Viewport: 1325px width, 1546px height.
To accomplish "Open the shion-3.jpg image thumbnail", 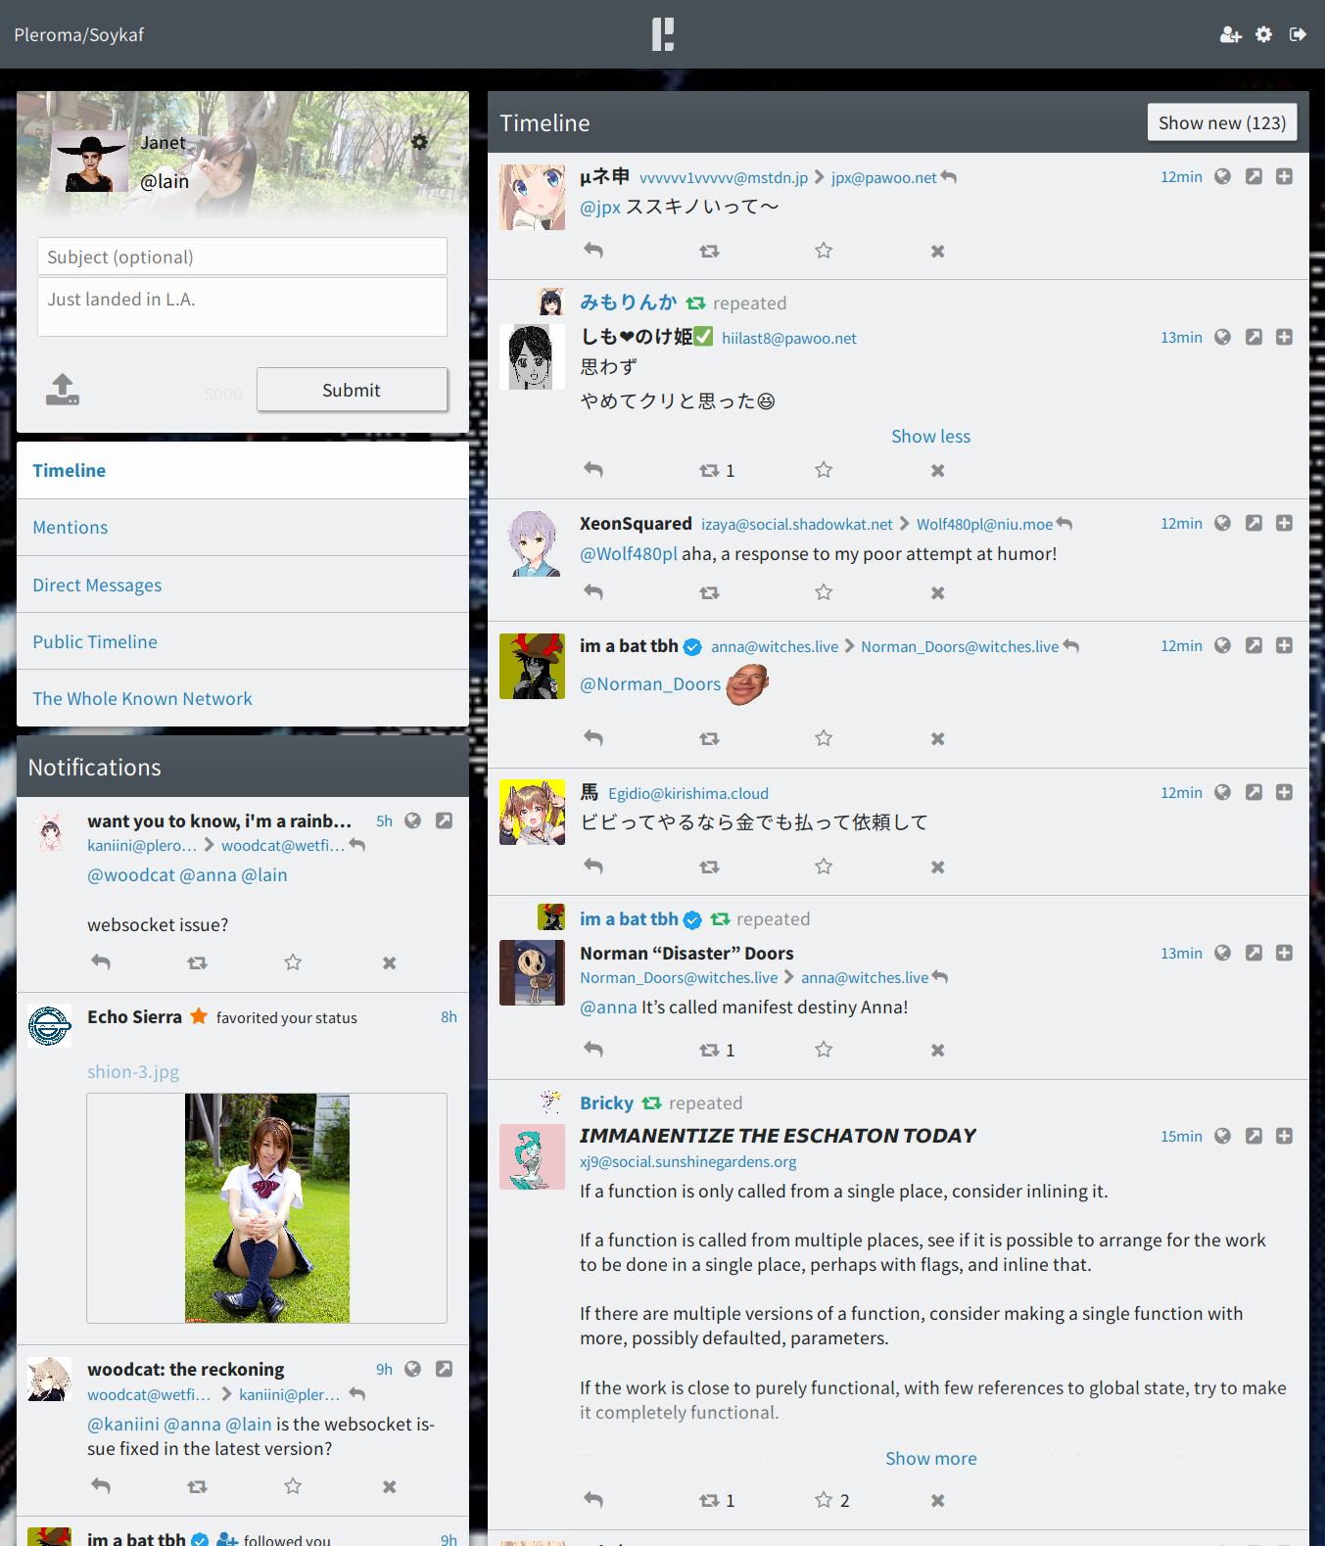I will (266, 1207).
